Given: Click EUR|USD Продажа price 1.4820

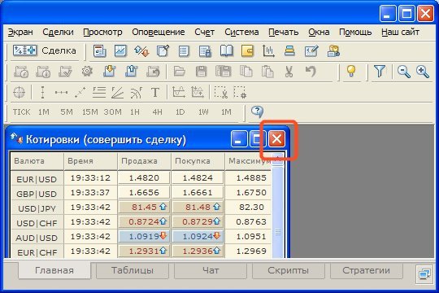Looking at the screenshot, I should [144, 177].
